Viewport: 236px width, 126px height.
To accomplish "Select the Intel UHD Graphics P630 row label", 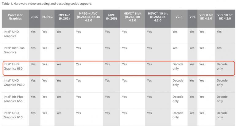I will 14,82.
